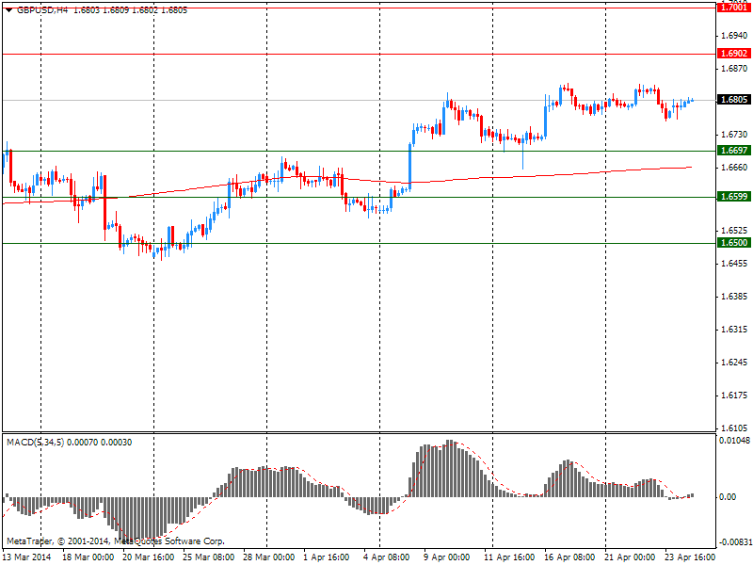This screenshot has width=753, height=565.
Task: Click the 21 Apr 00:00 time label
Action: 630,557
